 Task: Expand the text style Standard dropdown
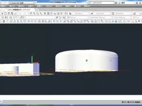80,14
